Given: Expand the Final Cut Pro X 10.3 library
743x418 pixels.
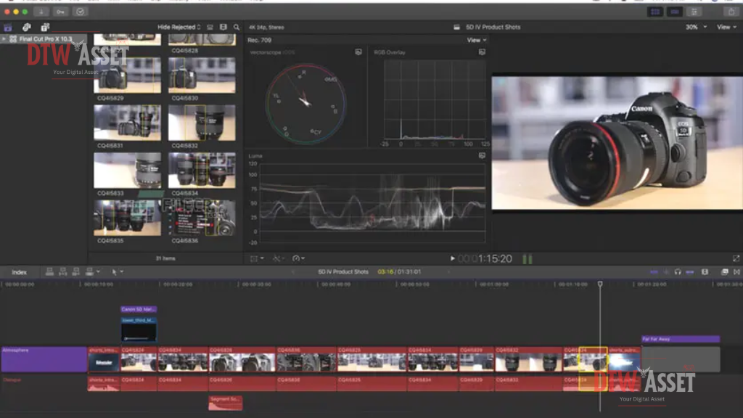Looking at the screenshot, I should (4, 39).
